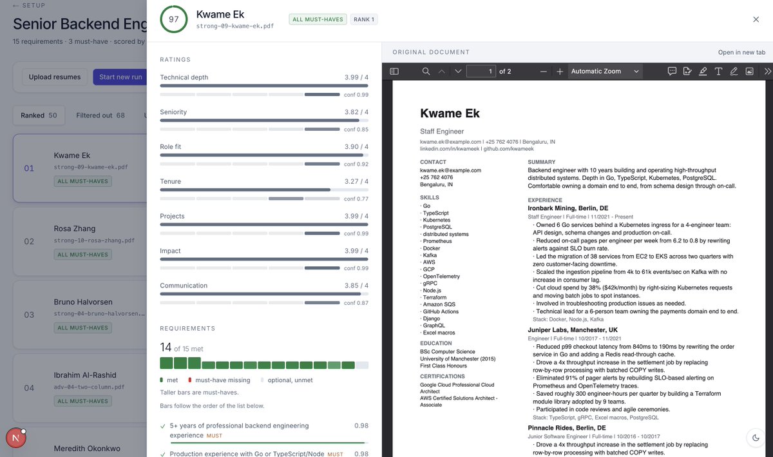
Task: Click the RANK 1 badge
Action: [363, 19]
